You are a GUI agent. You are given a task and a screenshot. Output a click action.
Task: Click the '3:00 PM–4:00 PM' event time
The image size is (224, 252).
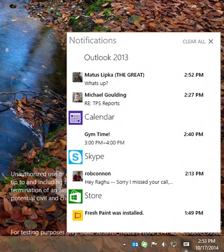(x=105, y=142)
